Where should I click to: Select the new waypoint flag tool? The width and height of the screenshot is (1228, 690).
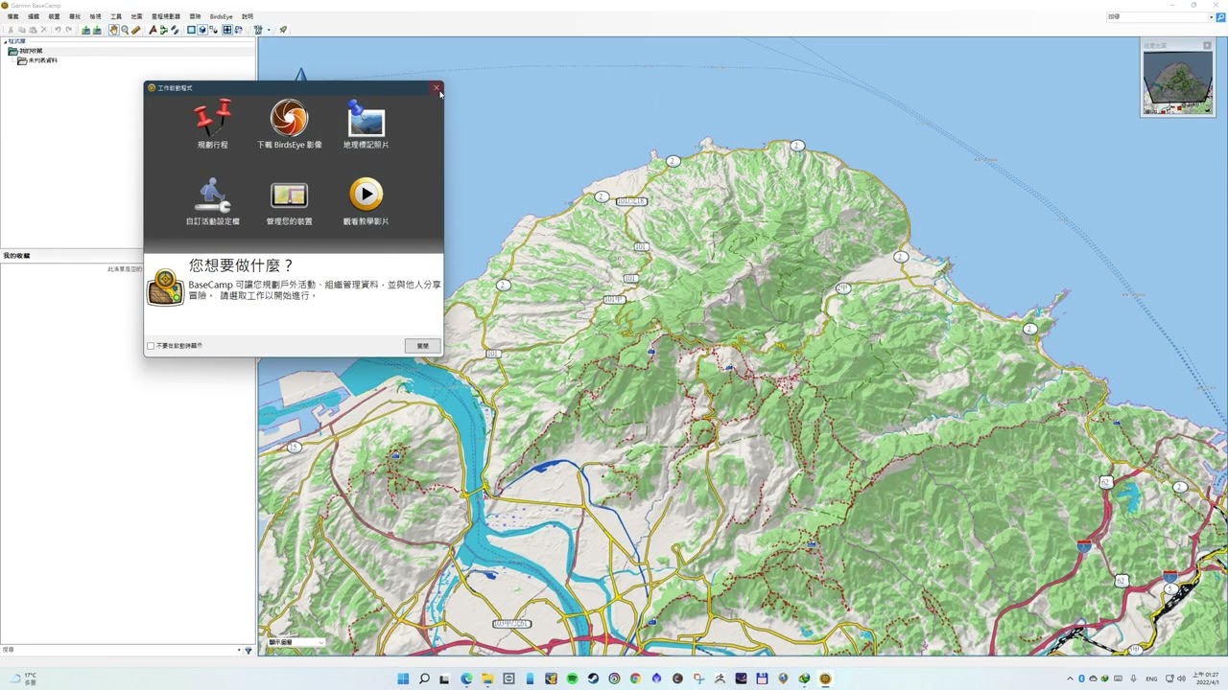tap(153, 30)
